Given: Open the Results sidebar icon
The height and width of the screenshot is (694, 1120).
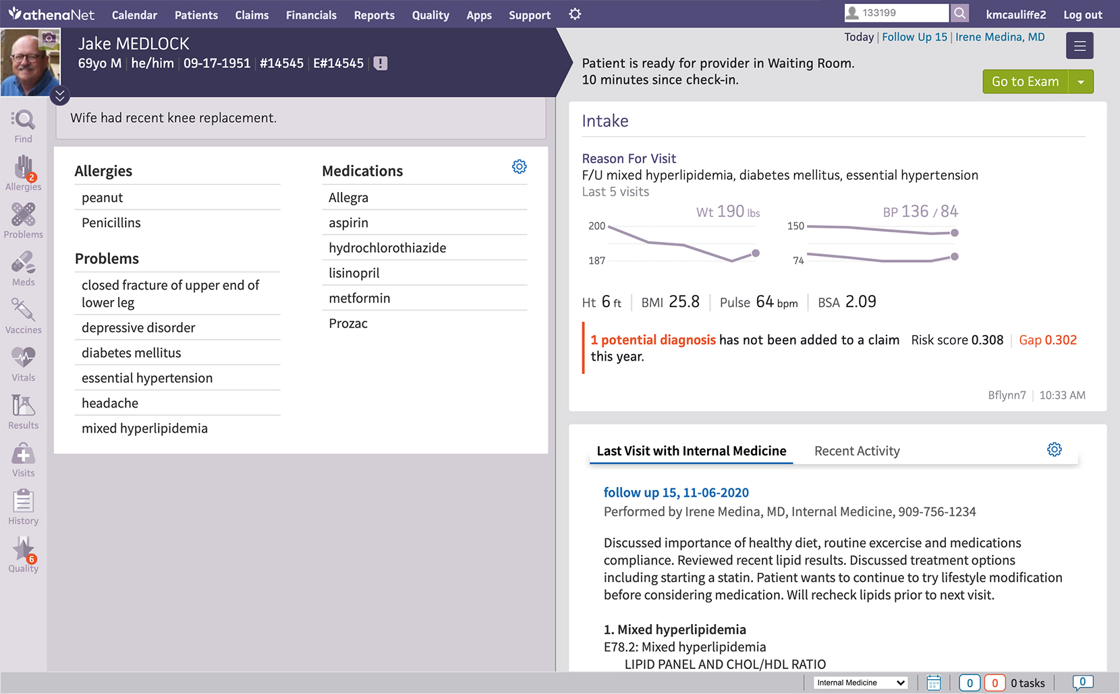Looking at the screenshot, I should tap(23, 412).
